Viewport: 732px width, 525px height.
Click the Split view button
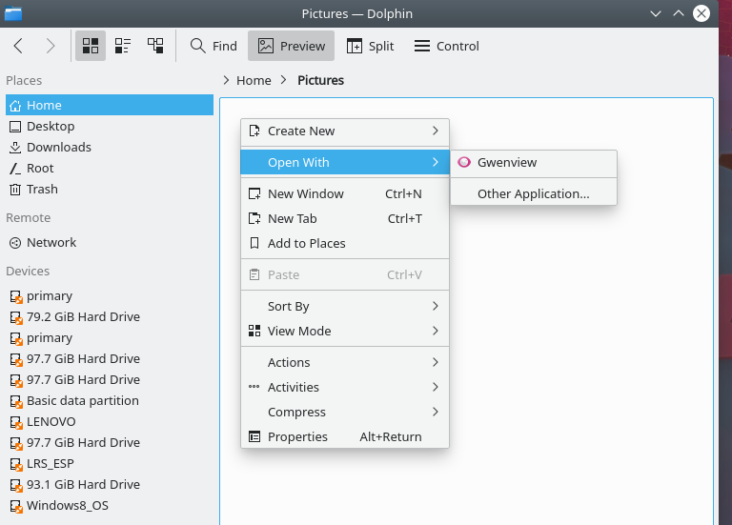(x=370, y=46)
